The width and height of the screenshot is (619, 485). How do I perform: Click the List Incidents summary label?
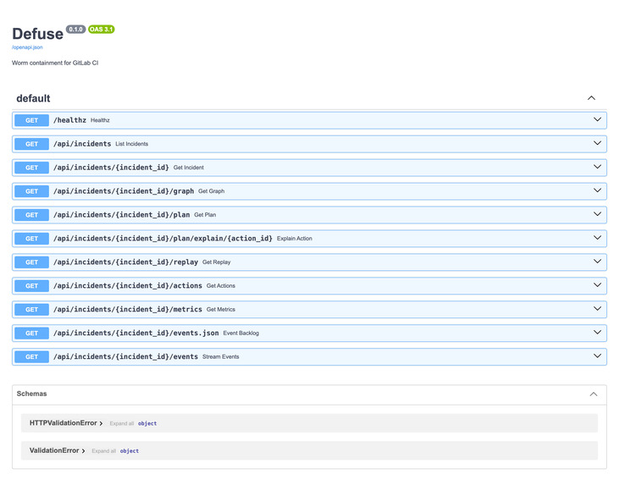click(x=132, y=144)
